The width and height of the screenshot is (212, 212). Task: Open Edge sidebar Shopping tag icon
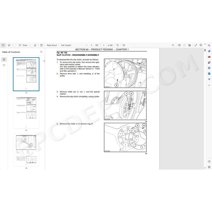pyautogui.click(x=209, y=51)
